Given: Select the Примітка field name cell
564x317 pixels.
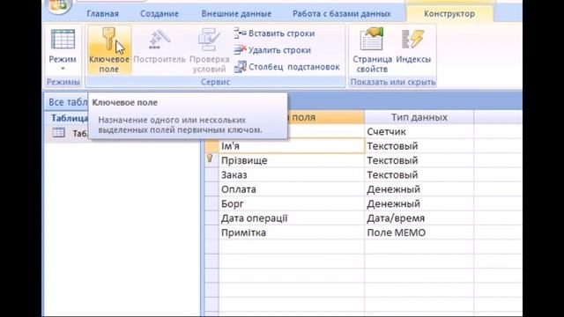Looking at the screenshot, I should pyautogui.click(x=292, y=232).
